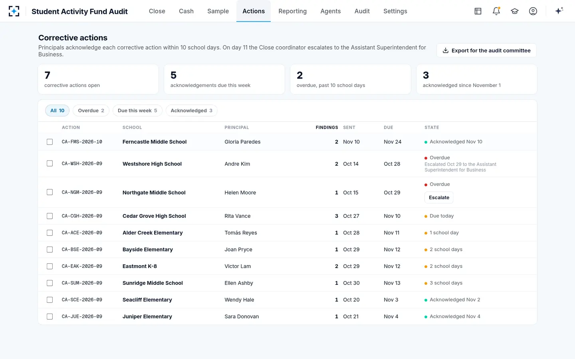Sort by the Findings column header
This screenshot has height=359, width=575.
tap(327, 128)
